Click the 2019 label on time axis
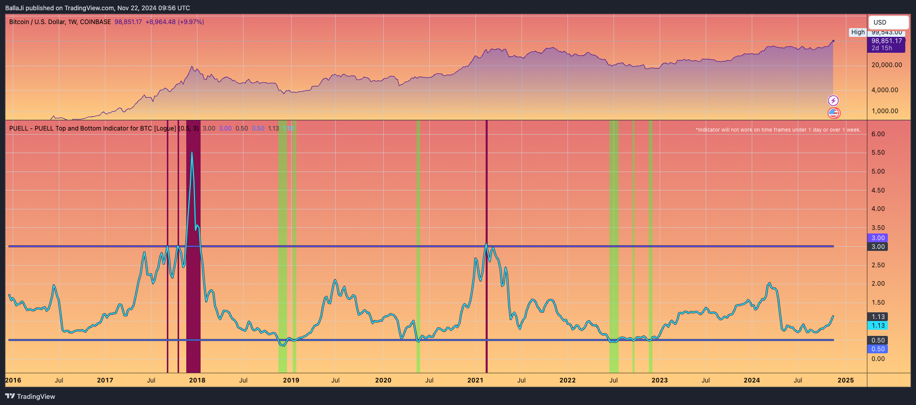This screenshot has height=405, width=916. pos(291,380)
